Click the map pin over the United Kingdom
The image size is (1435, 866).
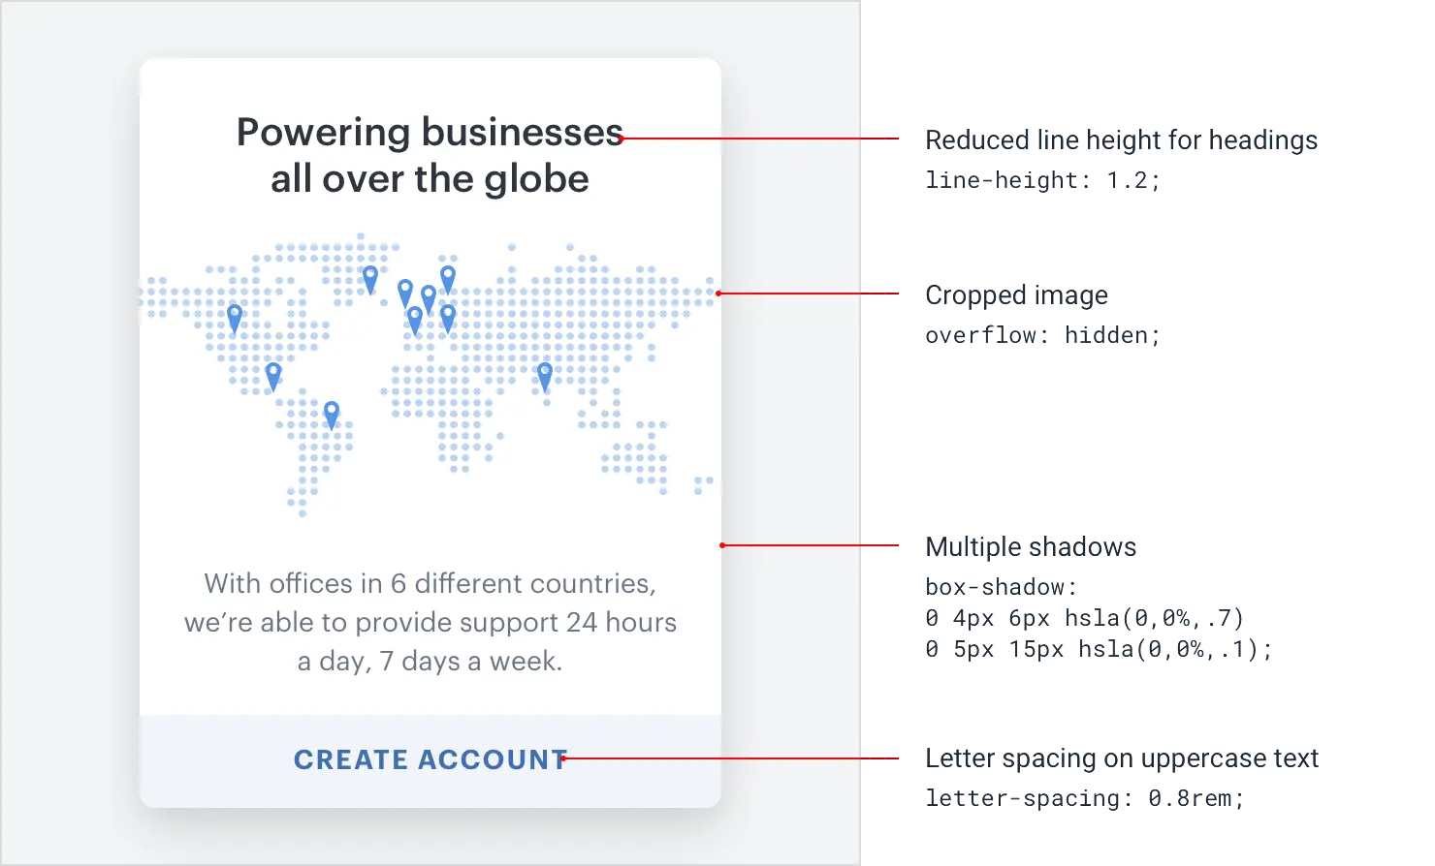click(x=405, y=292)
